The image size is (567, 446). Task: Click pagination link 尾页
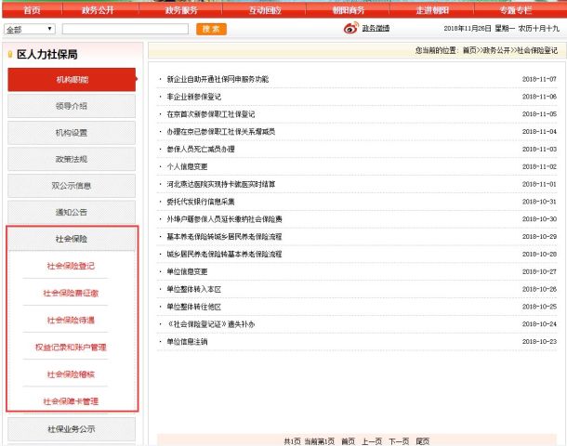point(423,441)
